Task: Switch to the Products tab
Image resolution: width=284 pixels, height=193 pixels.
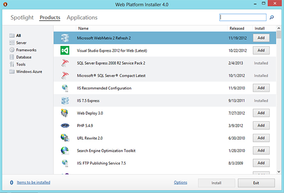Action: 50,17
